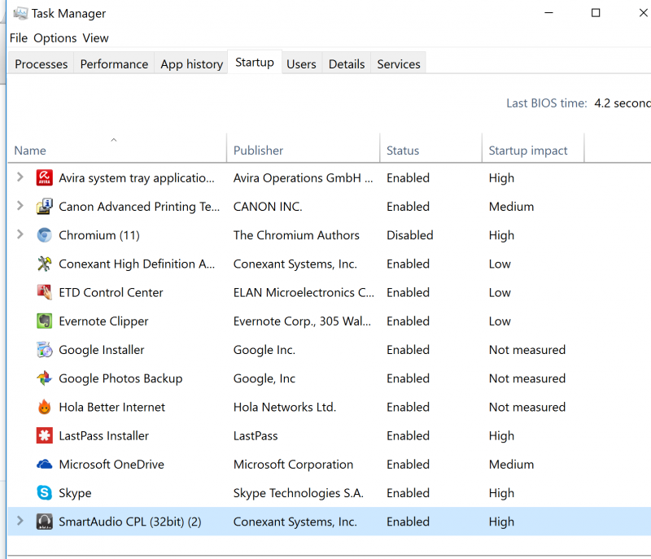Click the Canon Advanced Printing icon
651x559 pixels.
tap(45, 206)
